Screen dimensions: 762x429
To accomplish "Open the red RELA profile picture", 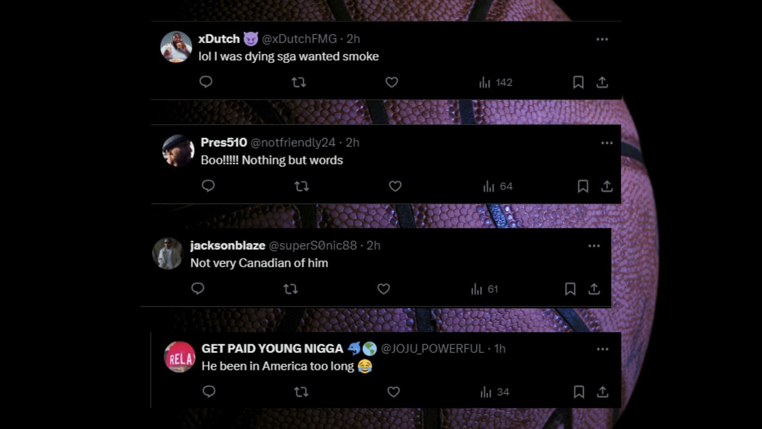I will click(180, 357).
